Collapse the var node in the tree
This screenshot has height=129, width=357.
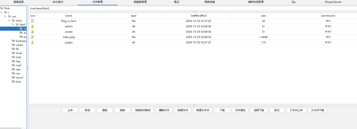(5, 16)
